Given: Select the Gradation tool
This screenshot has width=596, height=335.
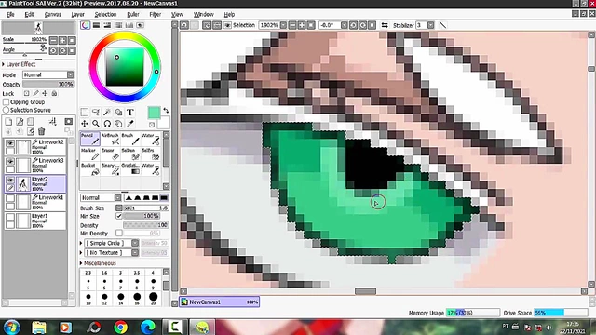Looking at the screenshot, I should (130, 169).
